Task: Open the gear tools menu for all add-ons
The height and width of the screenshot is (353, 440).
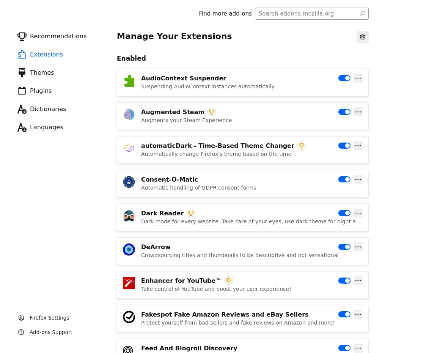Action: [363, 37]
